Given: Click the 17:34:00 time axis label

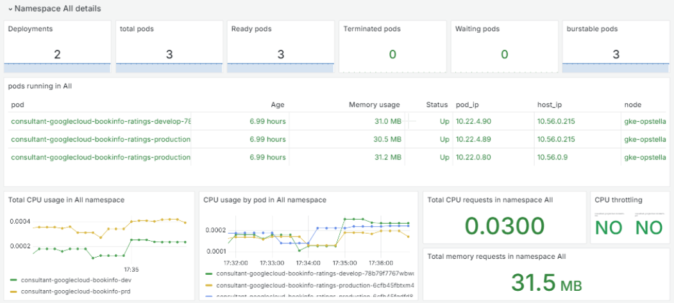Looking at the screenshot, I should [x=310, y=263].
